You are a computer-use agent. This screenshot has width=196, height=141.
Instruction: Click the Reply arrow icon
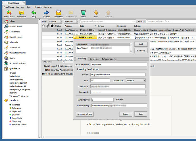[x=34, y=13]
